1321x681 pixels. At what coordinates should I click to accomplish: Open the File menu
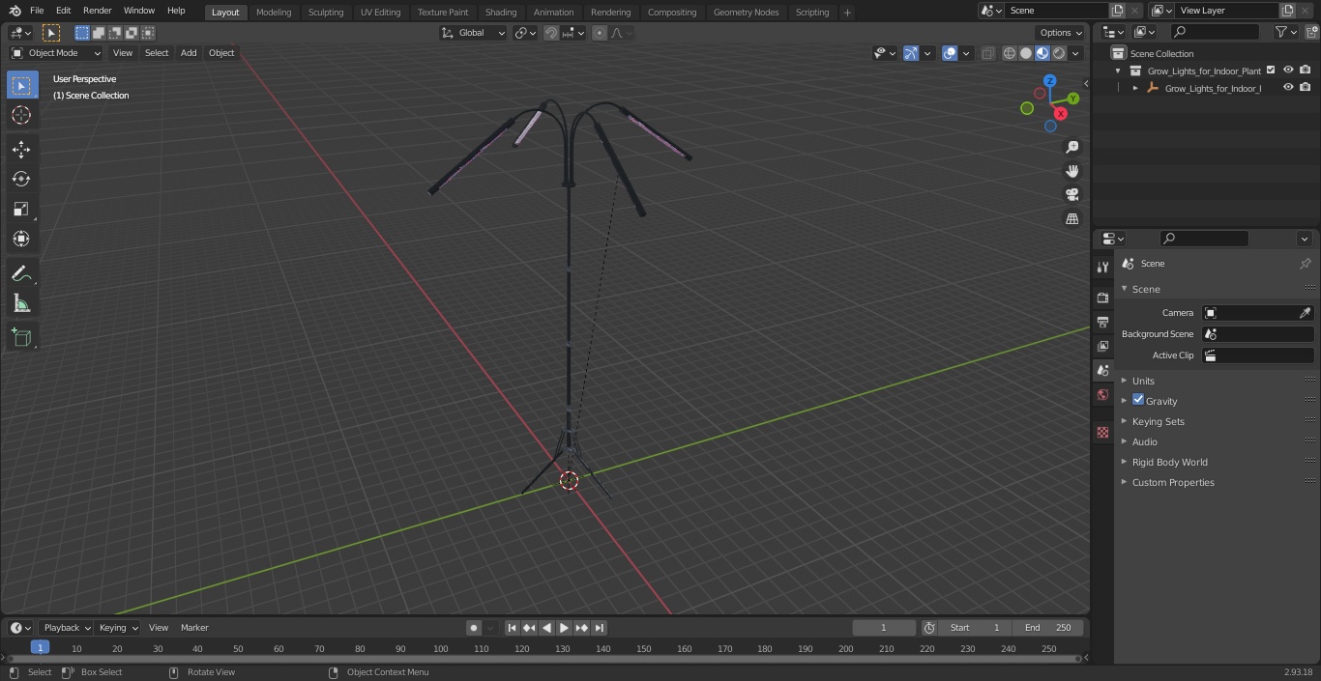point(37,11)
